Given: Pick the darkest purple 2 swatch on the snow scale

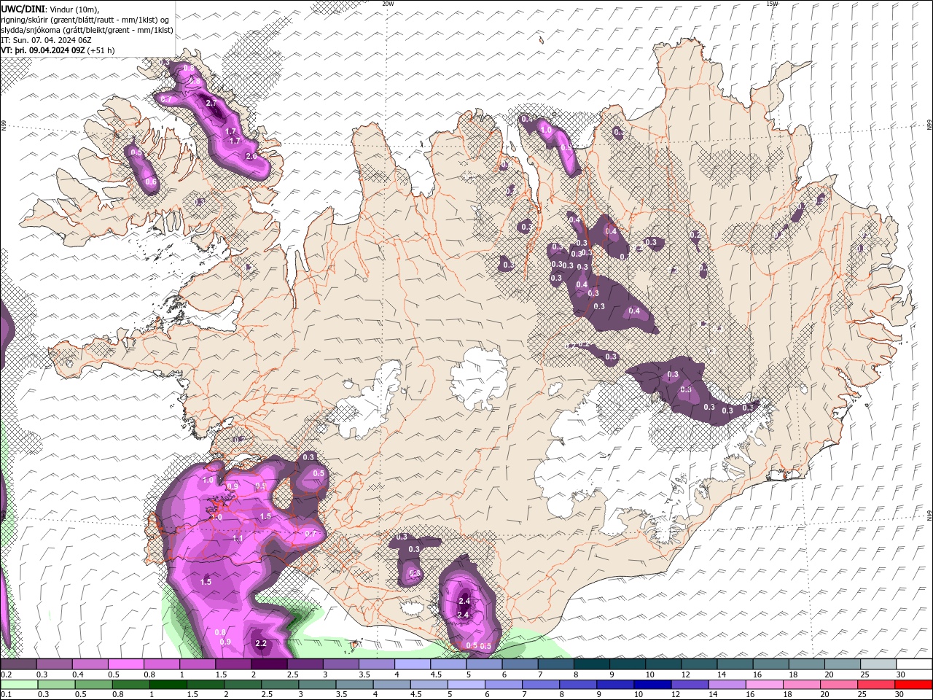Looking at the screenshot, I should tap(269, 664).
